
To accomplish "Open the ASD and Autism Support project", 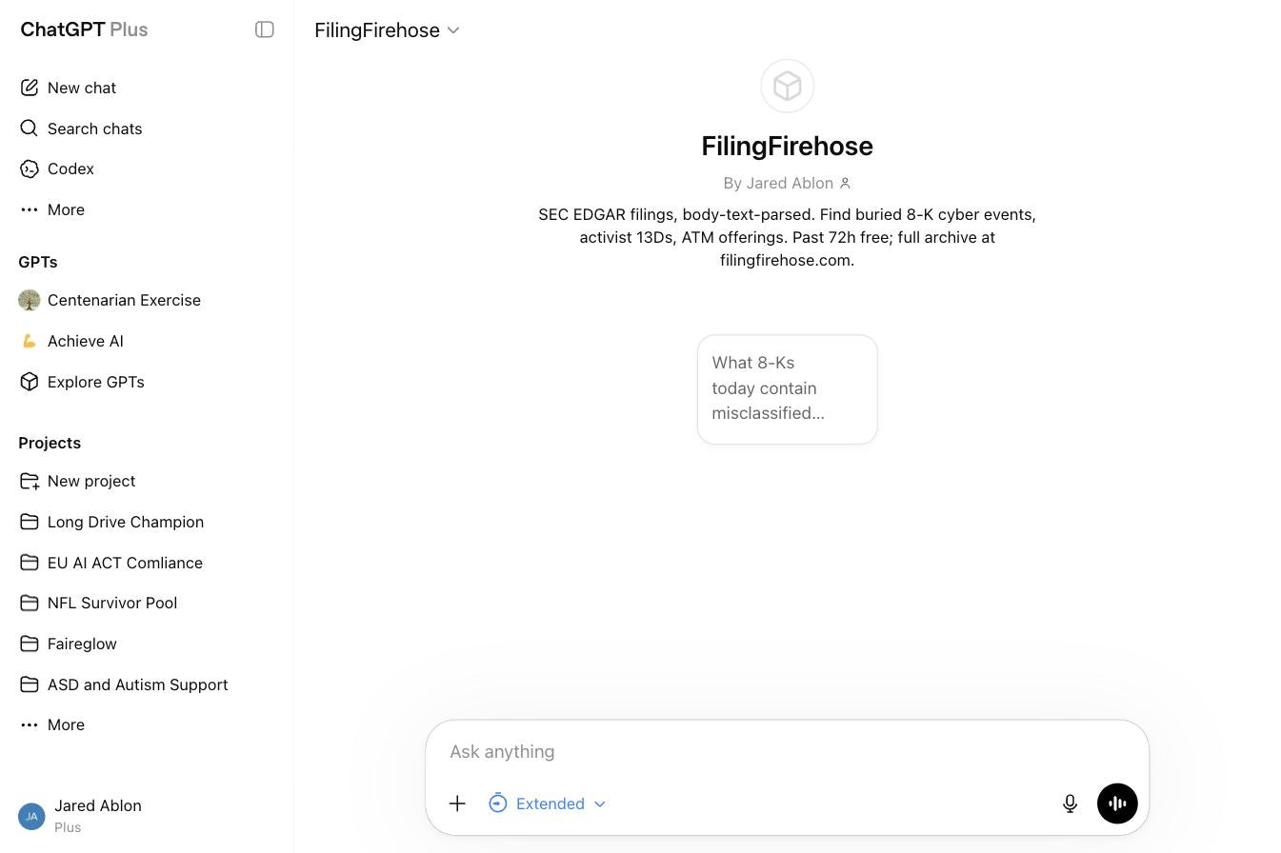I will [147, 684].
